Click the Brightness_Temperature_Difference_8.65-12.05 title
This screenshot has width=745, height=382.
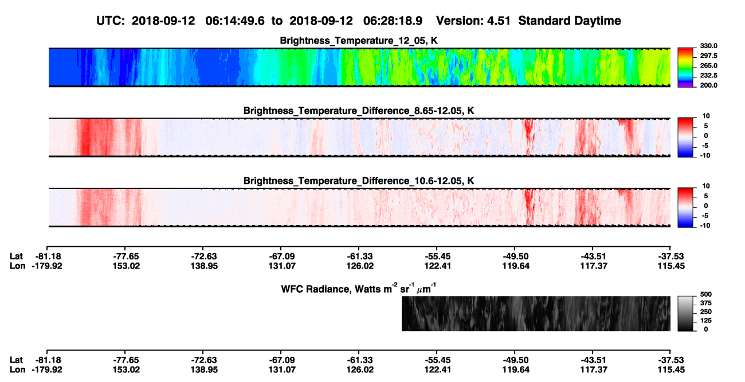(x=359, y=111)
